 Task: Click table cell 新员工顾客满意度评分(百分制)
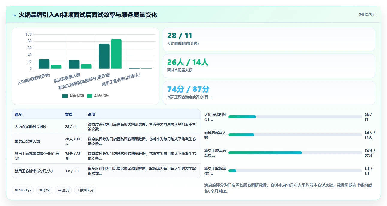click(x=37, y=156)
